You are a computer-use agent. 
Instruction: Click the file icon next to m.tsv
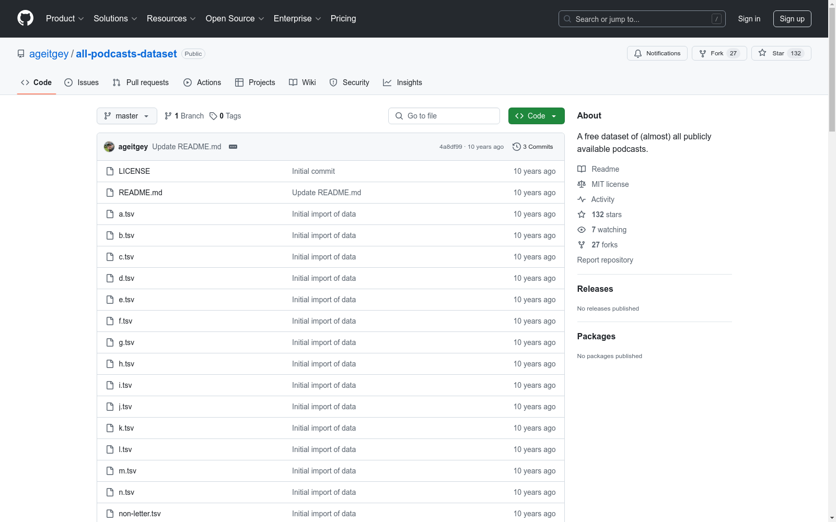110,471
